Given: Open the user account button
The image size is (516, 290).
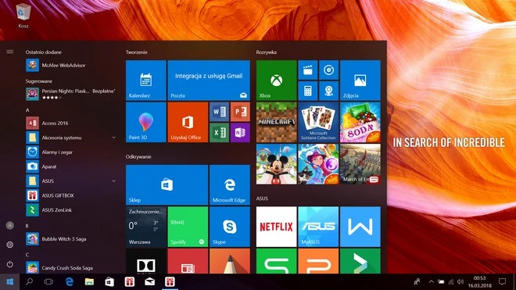Looking at the screenshot, I should click(10, 225).
